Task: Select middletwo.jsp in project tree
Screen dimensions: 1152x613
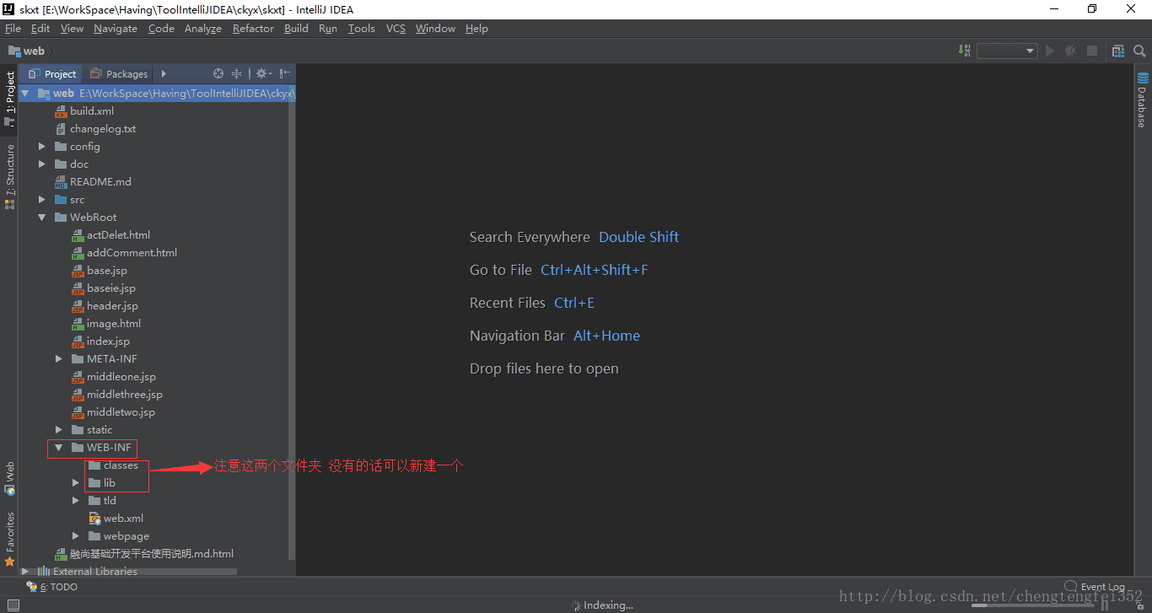Action: click(x=113, y=412)
